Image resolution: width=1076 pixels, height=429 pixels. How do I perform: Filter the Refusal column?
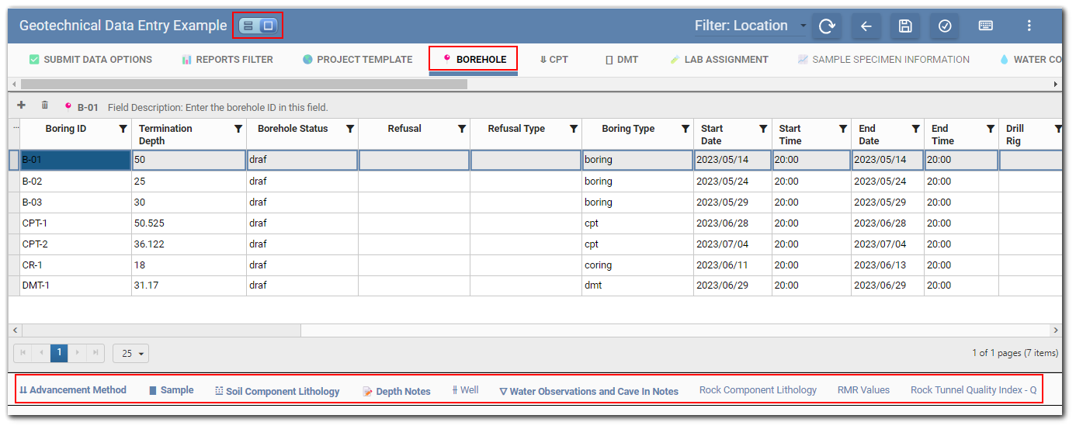click(461, 129)
